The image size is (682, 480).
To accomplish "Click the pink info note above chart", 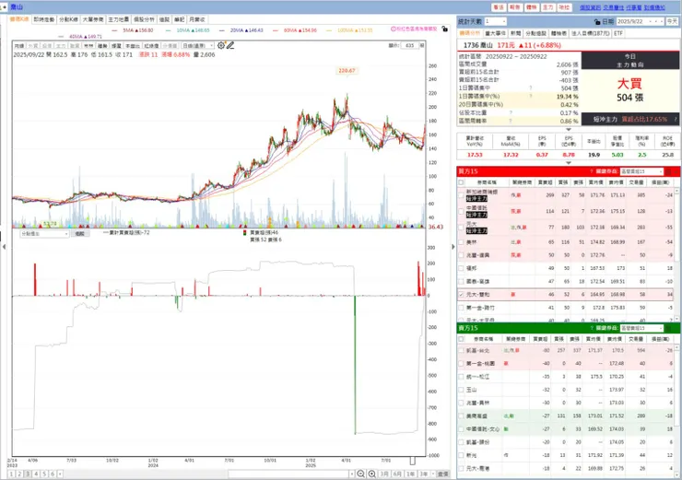I will click(x=414, y=29).
